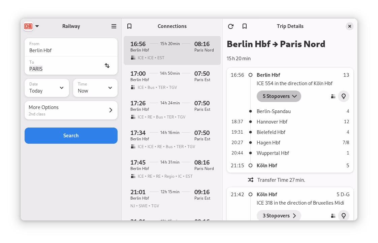
Task: Click occupancy icon on 17:34 connection
Action: pyautogui.click(x=133, y=147)
